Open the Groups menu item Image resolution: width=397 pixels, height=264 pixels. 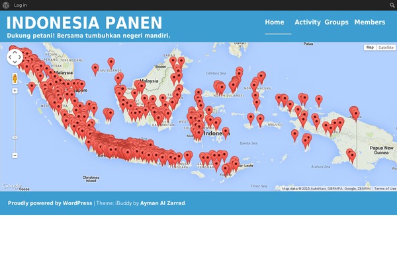coord(337,22)
